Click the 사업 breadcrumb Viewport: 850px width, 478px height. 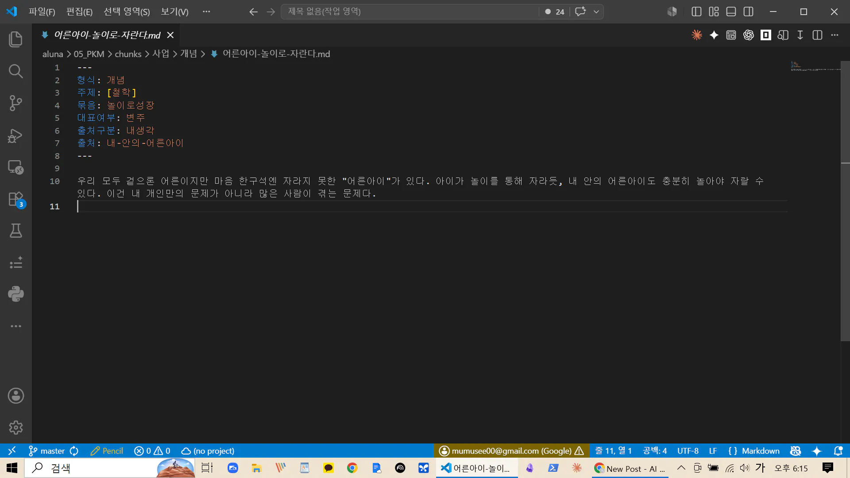161,54
